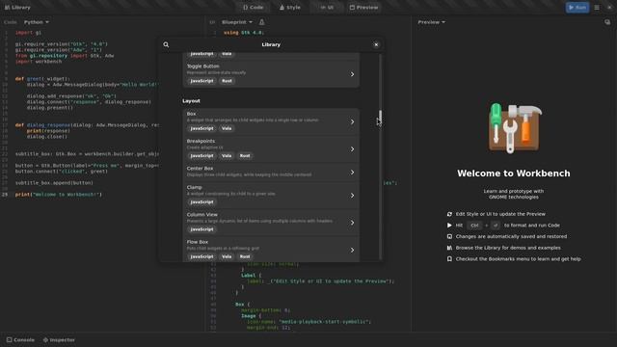Click Learn and prototype subtitle text
This screenshot has width=617, height=347.
(x=514, y=194)
